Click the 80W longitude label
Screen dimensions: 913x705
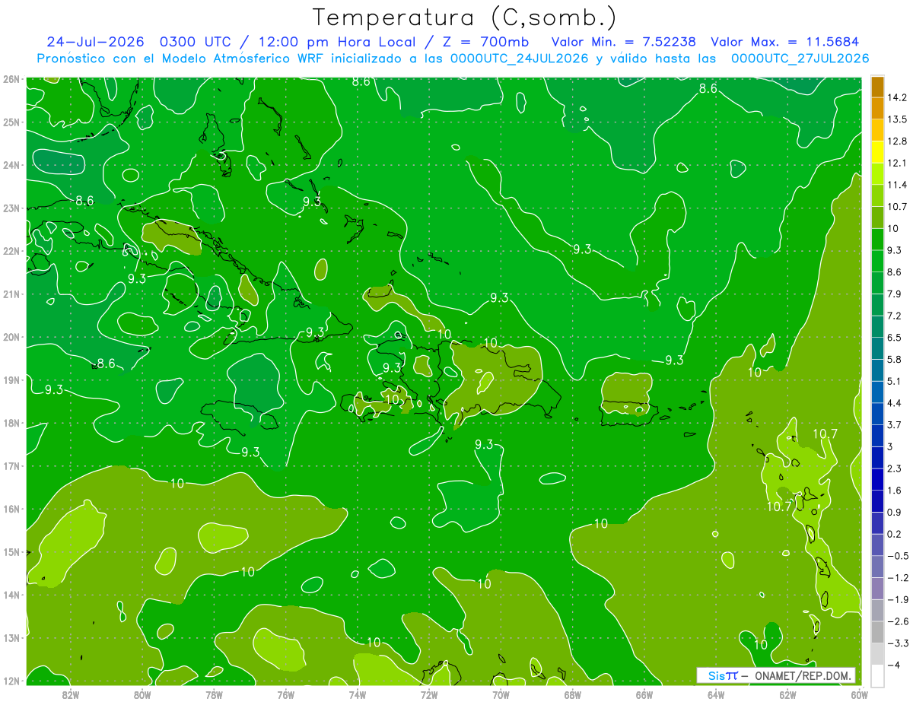coord(142,694)
